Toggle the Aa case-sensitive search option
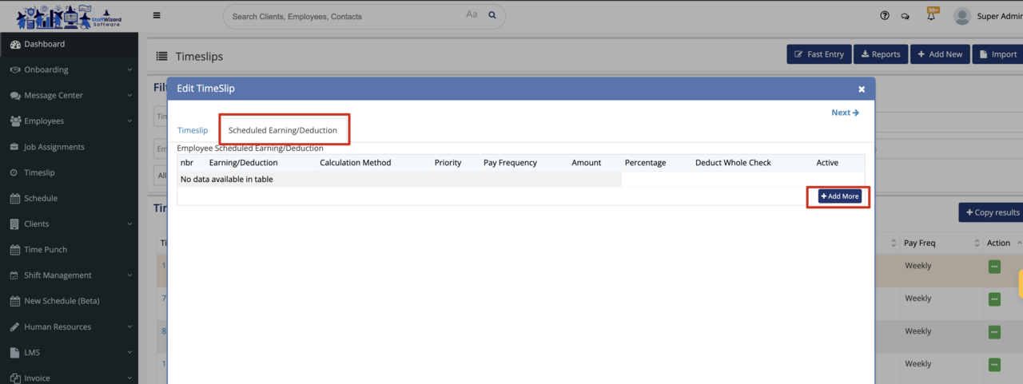The width and height of the screenshot is (1023, 384). pos(472,15)
